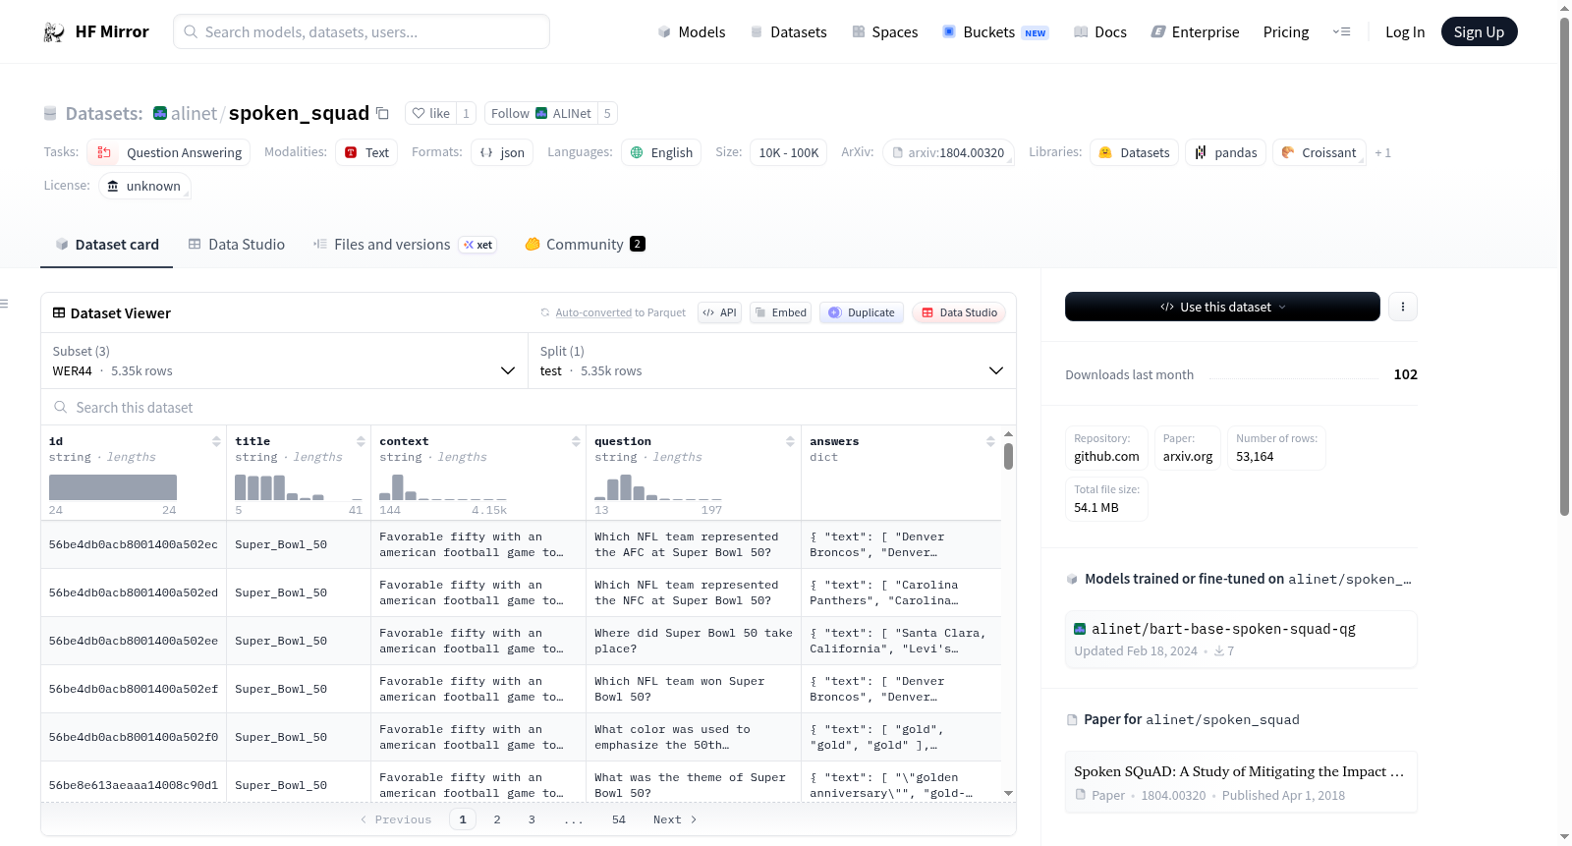
Task: Sort the answers column
Action: (x=990, y=441)
